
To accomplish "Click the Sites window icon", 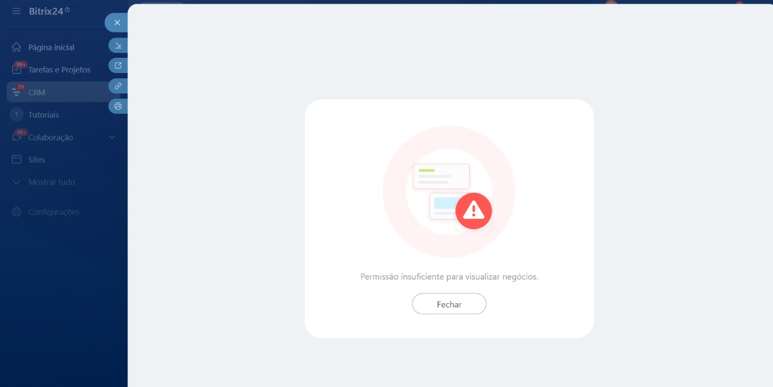I will click(x=16, y=160).
